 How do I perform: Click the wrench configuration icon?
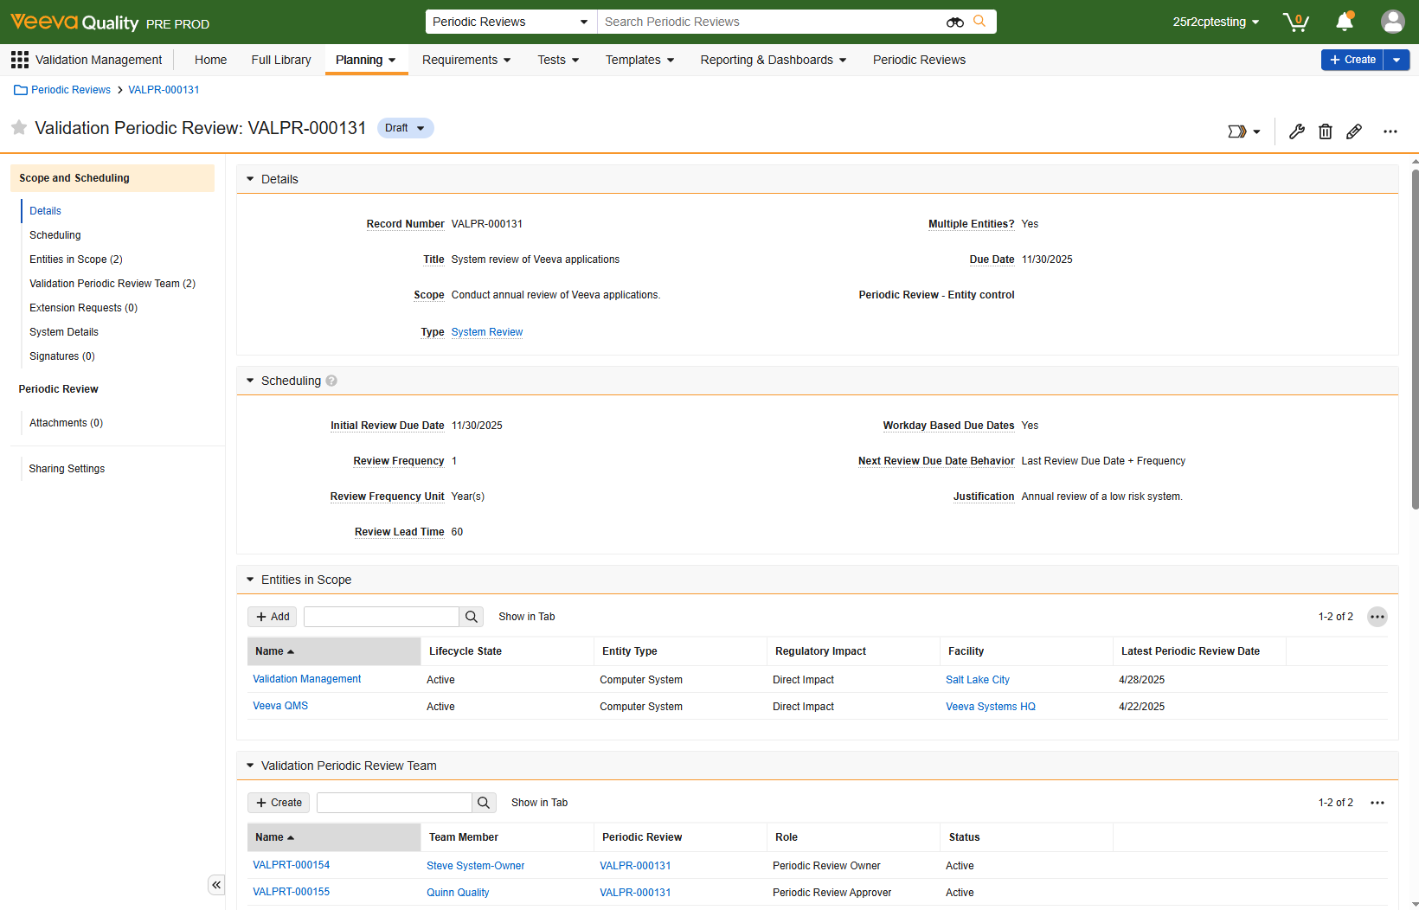(x=1296, y=131)
